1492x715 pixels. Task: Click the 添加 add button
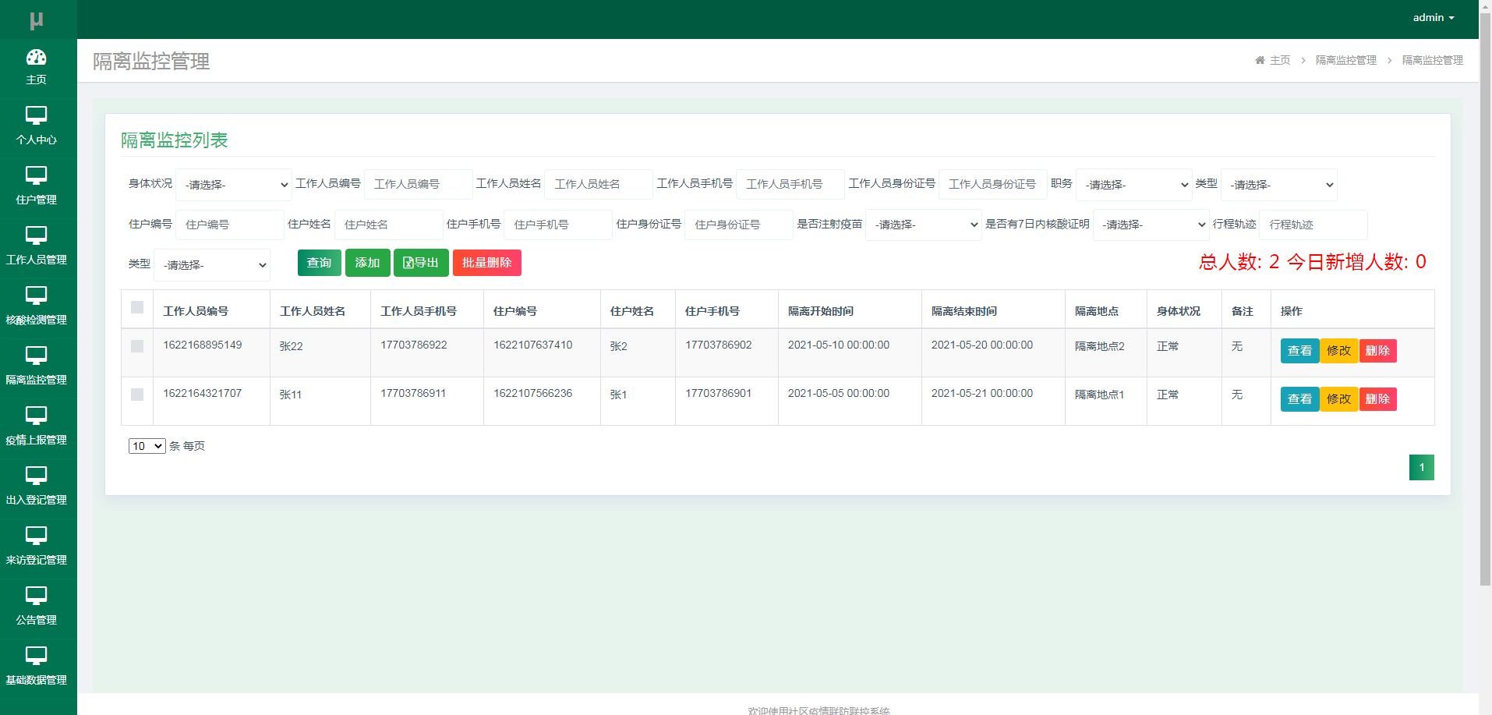point(368,263)
